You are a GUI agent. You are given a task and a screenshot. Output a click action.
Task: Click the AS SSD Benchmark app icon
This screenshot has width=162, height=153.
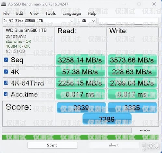coord(4,4)
